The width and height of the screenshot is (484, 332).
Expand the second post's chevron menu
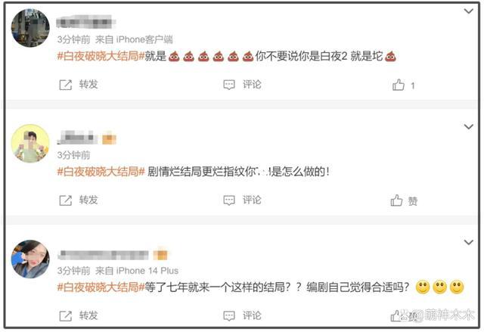[x=469, y=126]
